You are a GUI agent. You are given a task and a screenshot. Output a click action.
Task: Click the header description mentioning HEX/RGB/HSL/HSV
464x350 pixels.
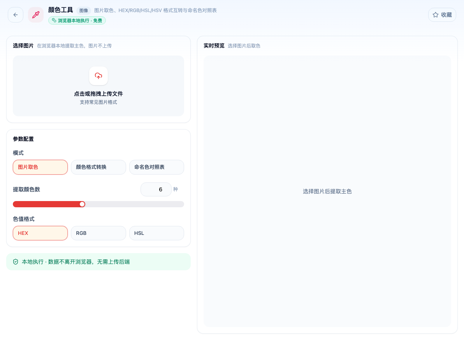point(155,10)
